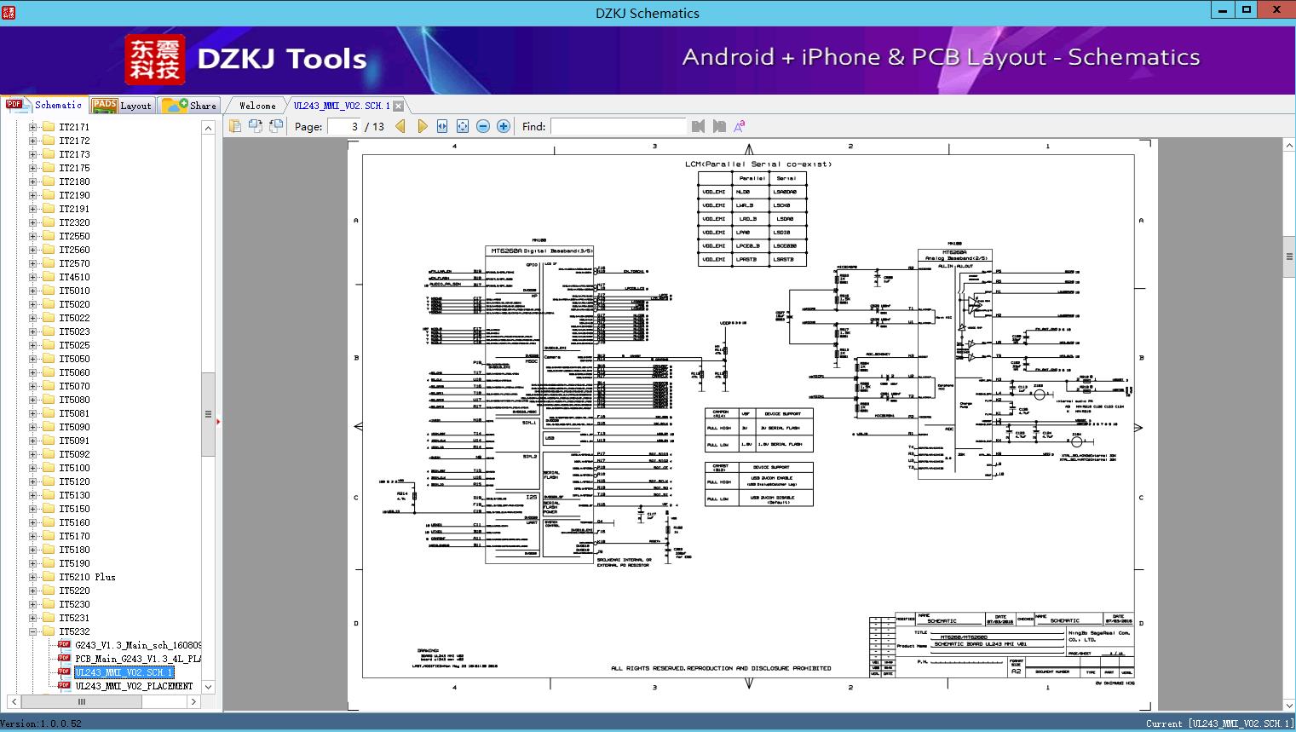Open UL243_MMI_V02_PLACEMENT file in tree
The width and height of the screenshot is (1296, 732).
[x=134, y=686]
